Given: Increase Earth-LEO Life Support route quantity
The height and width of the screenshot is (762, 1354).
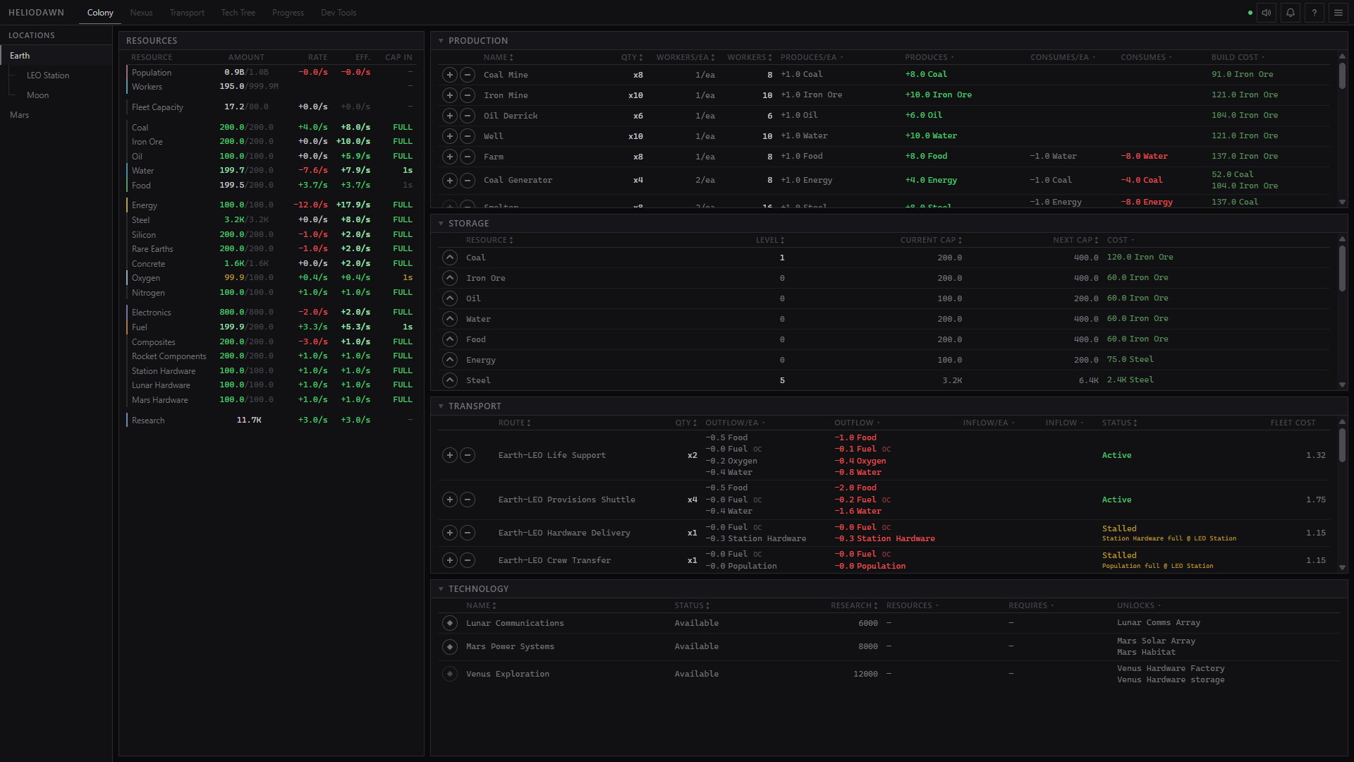Looking at the screenshot, I should 450,455.
